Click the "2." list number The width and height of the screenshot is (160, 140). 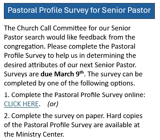pyautogui.click(x=7, y=116)
